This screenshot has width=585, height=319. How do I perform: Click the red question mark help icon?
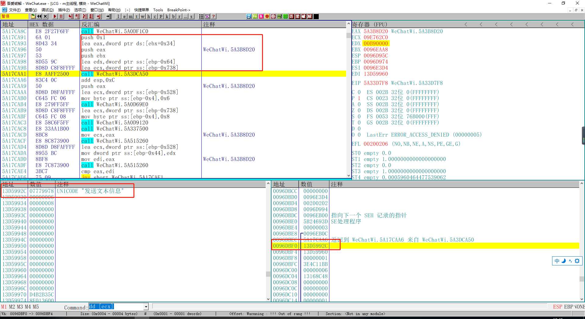point(213,16)
